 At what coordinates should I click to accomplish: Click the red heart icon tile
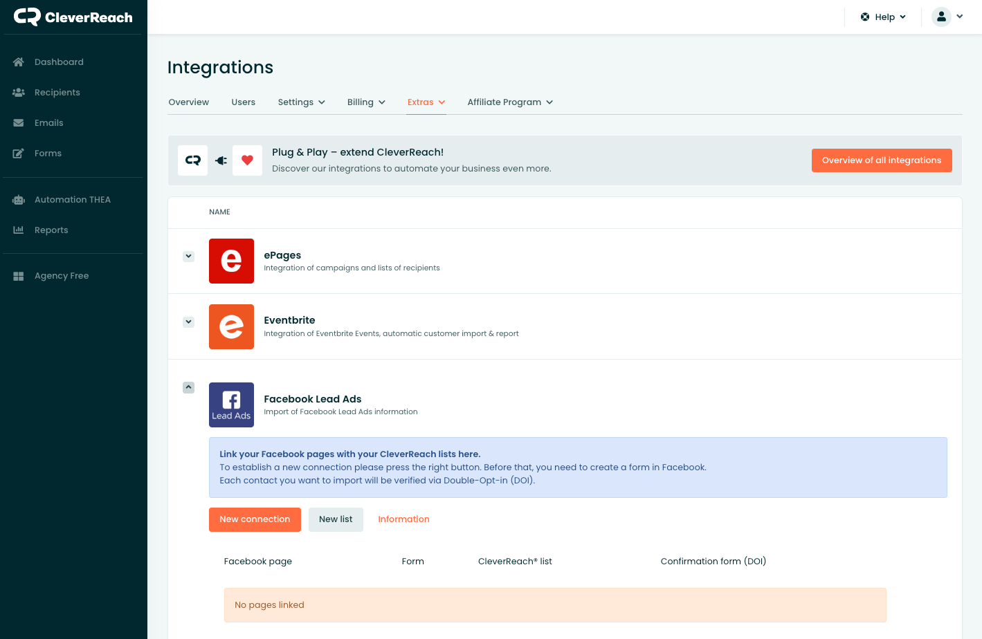pyautogui.click(x=247, y=160)
